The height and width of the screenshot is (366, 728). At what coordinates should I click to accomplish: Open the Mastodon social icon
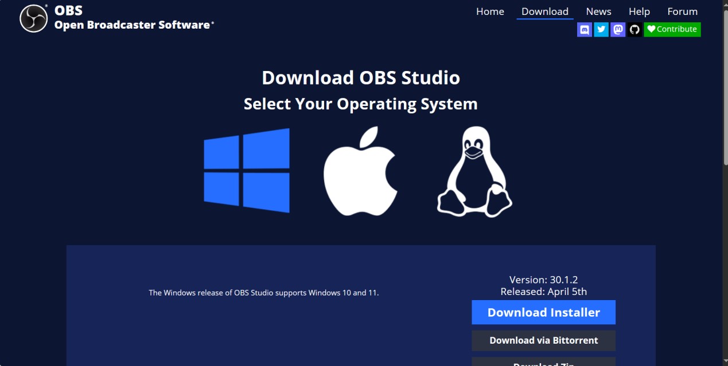click(x=618, y=29)
